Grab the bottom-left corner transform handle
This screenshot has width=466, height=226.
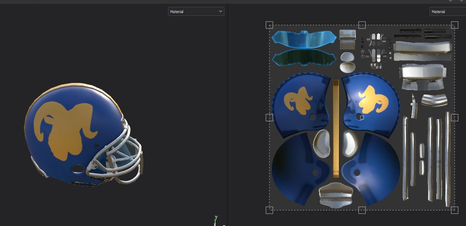pyautogui.click(x=269, y=210)
